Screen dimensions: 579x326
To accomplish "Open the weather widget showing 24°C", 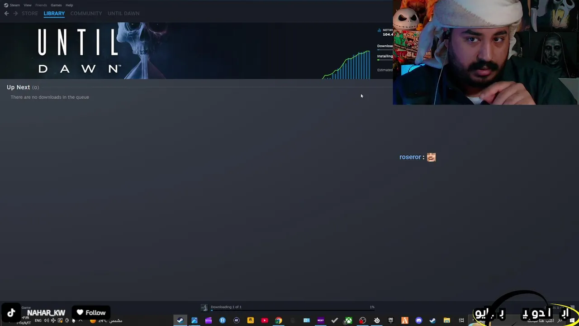I will pyautogui.click(x=106, y=321).
